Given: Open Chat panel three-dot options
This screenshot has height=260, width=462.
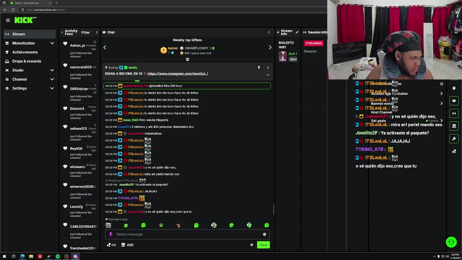Looking at the screenshot, I should (x=269, y=32).
